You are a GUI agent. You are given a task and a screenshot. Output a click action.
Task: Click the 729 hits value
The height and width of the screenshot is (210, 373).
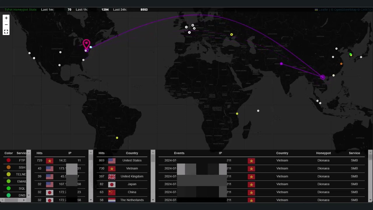tap(39, 160)
